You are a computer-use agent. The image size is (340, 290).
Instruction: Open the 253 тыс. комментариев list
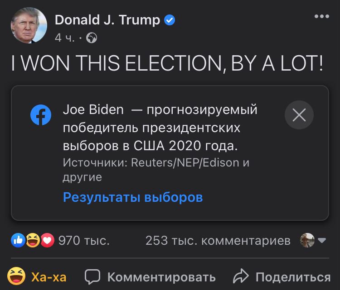coord(218,241)
